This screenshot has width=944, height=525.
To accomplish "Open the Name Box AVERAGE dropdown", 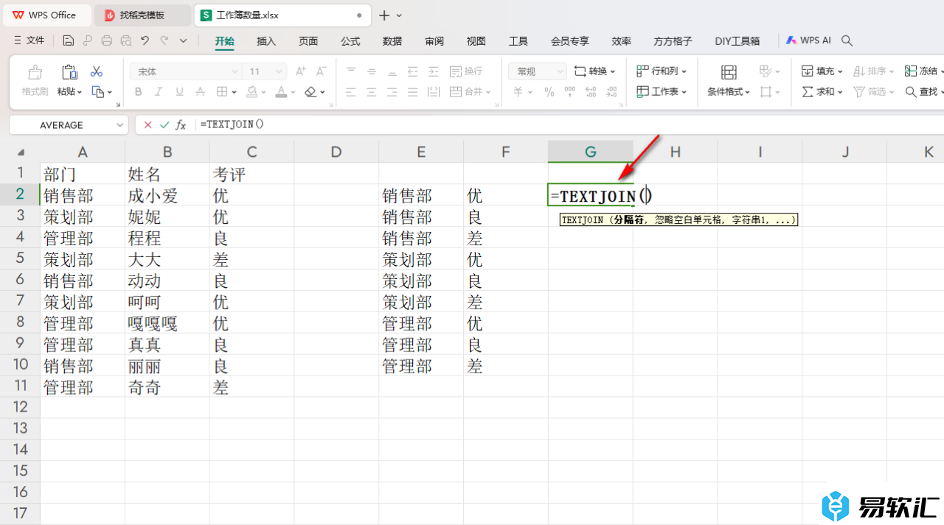I will click(120, 125).
